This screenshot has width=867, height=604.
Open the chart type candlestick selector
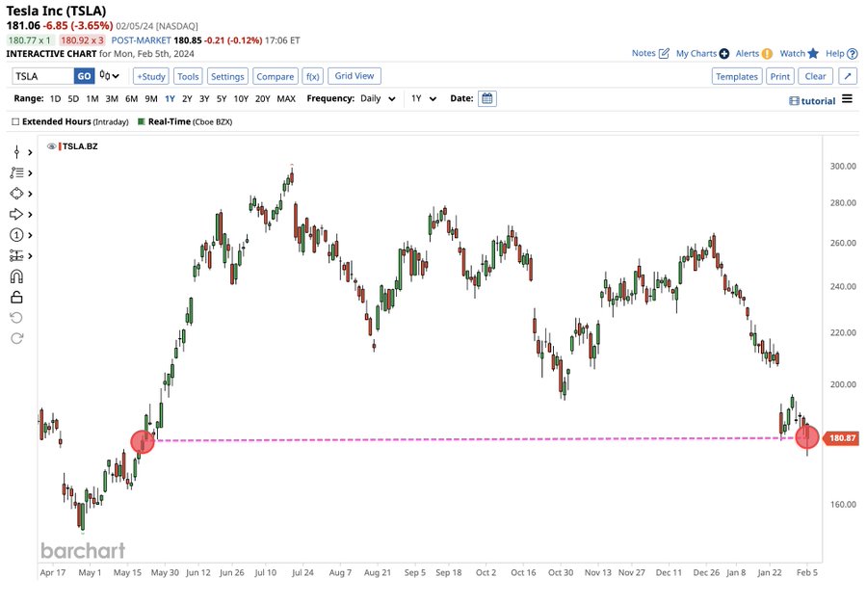[110, 76]
